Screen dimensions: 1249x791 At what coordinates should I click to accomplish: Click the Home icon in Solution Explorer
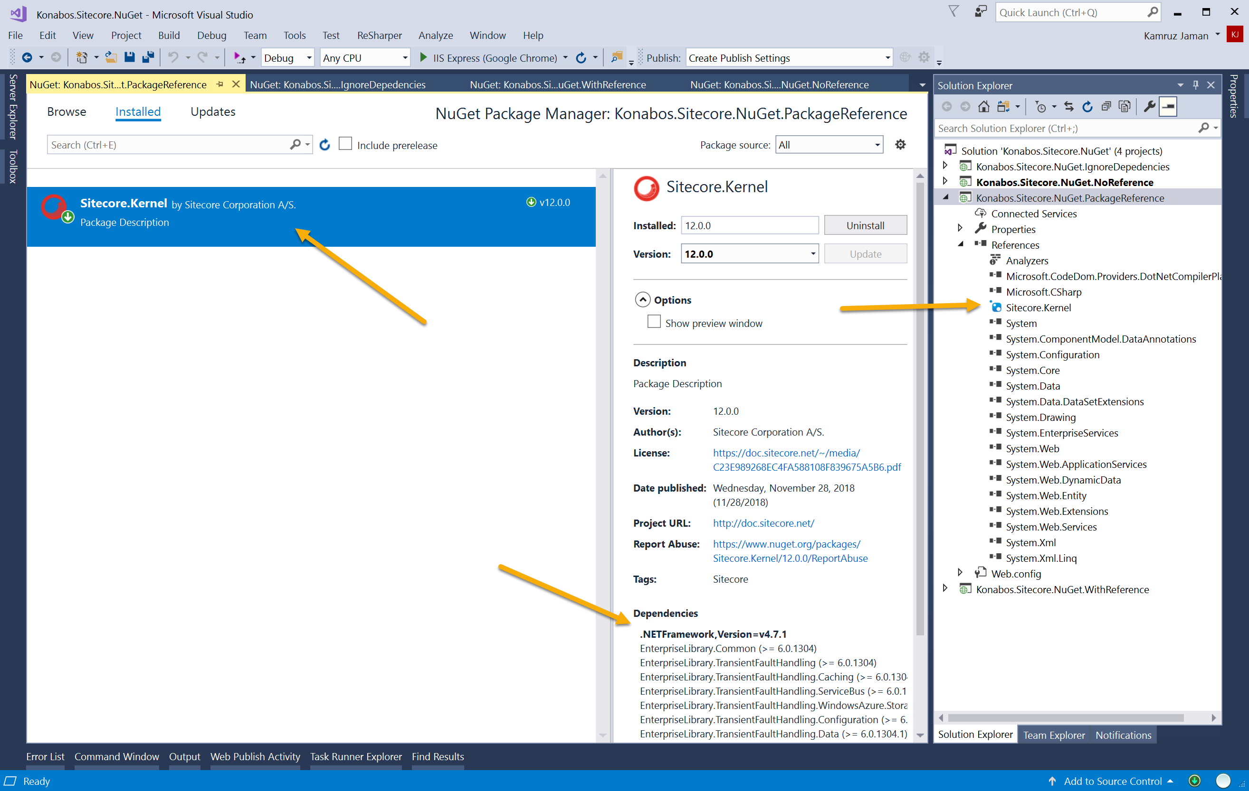coord(983,107)
